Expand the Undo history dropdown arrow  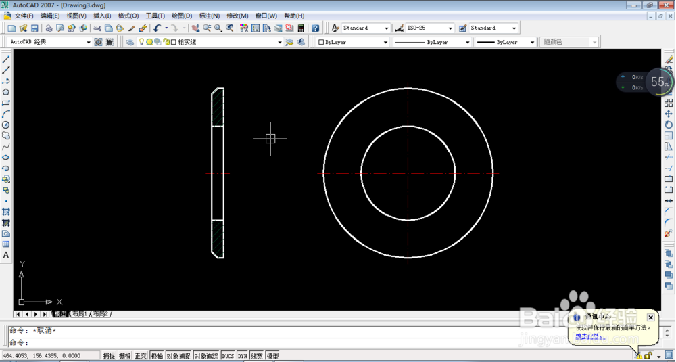click(x=166, y=28)
